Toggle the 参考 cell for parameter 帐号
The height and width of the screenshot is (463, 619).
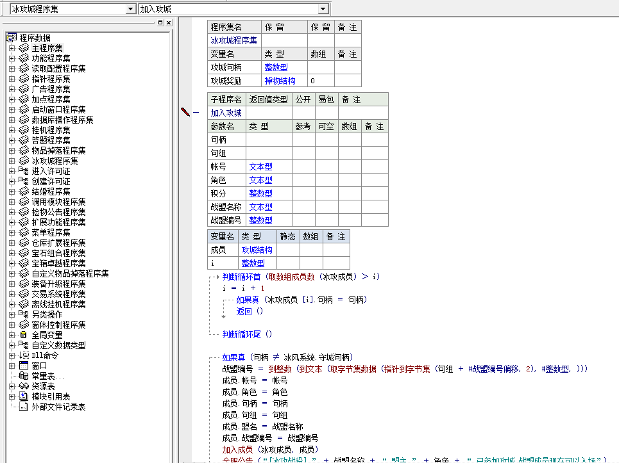pos(303,167)
